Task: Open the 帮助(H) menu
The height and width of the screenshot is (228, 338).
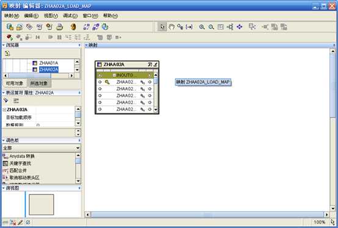Action: [110, 16]
